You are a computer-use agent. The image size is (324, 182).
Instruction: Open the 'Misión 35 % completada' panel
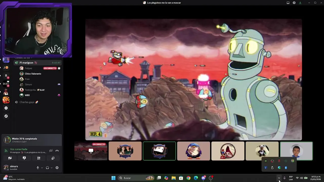(x=32, y=140)
